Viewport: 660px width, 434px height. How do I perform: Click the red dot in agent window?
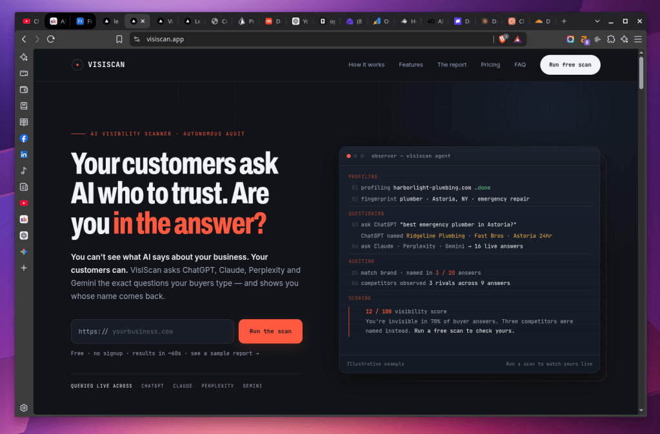(x=348, y=156)
